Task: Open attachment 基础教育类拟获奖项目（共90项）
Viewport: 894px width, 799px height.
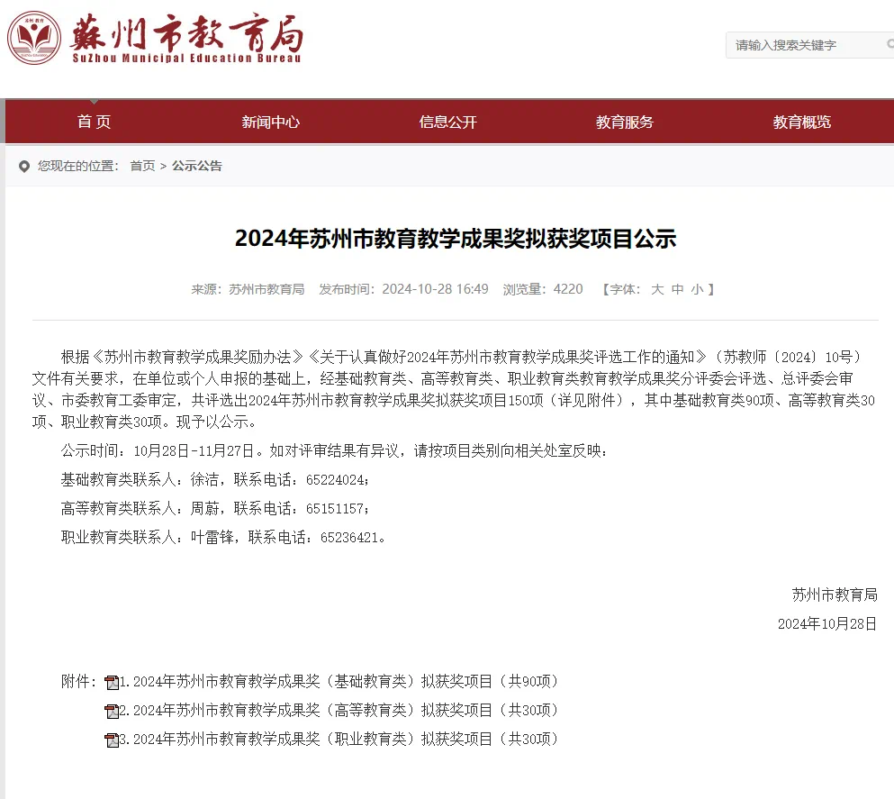Action: point(339,682)
